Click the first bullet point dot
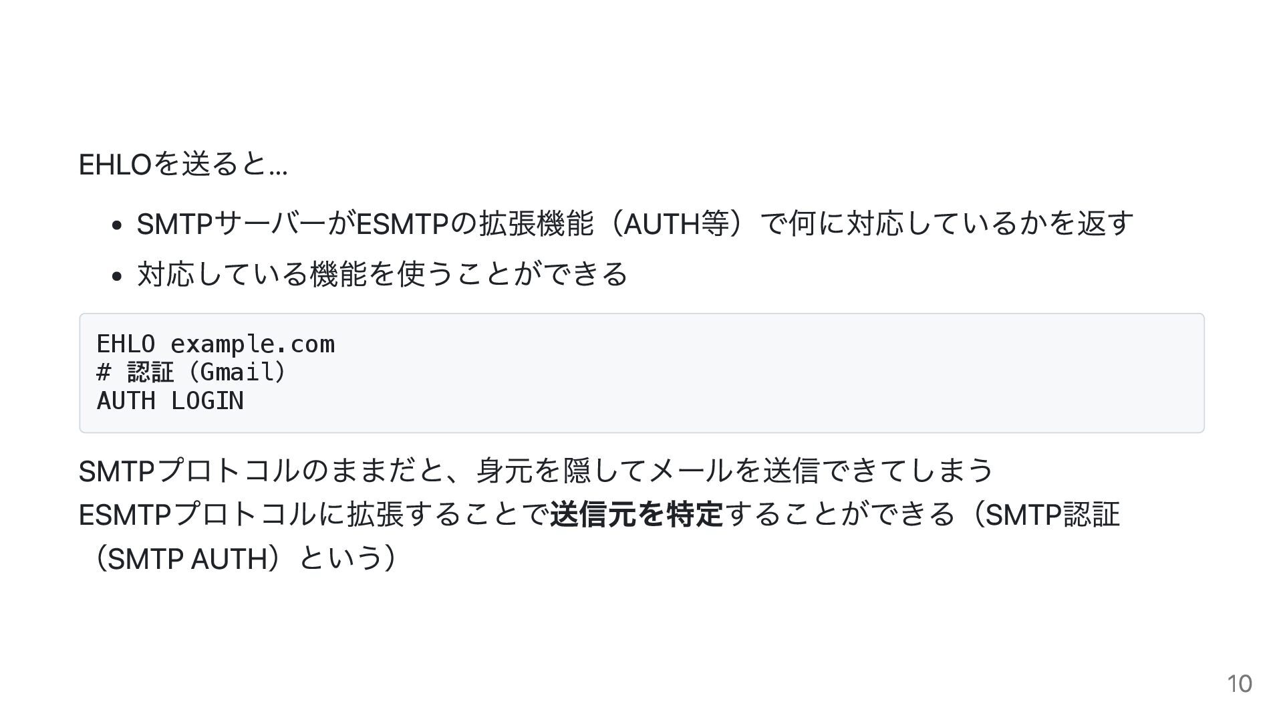 (x=117, y=225)
